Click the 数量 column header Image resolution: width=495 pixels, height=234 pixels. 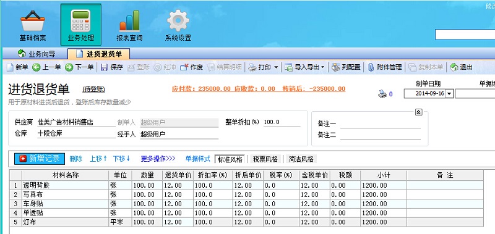pyautogui.click(x=147, y=175)
